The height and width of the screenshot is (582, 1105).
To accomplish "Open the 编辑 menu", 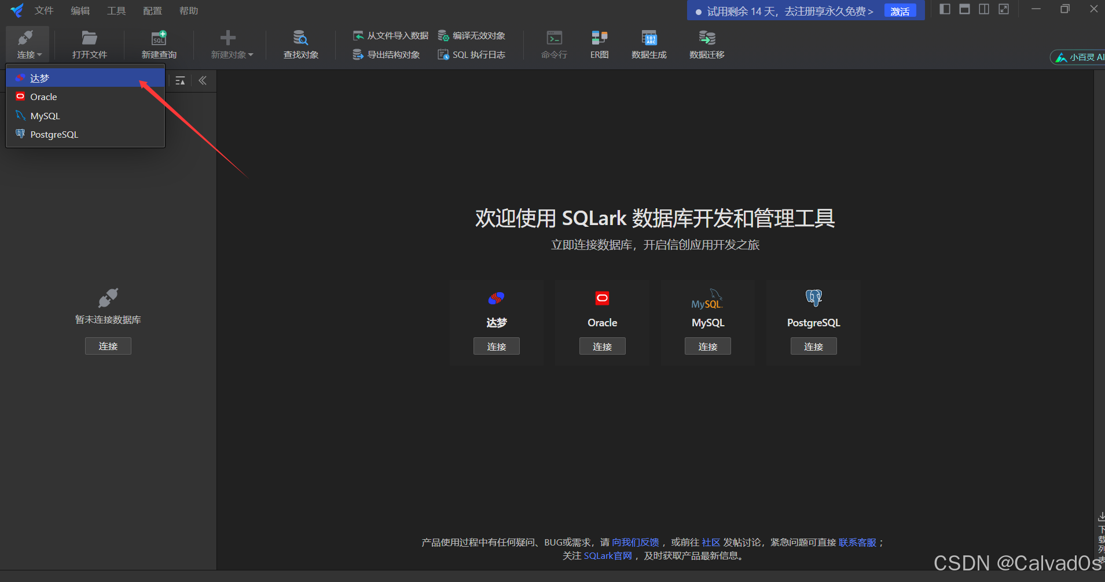I will click(x=80, y=10).
